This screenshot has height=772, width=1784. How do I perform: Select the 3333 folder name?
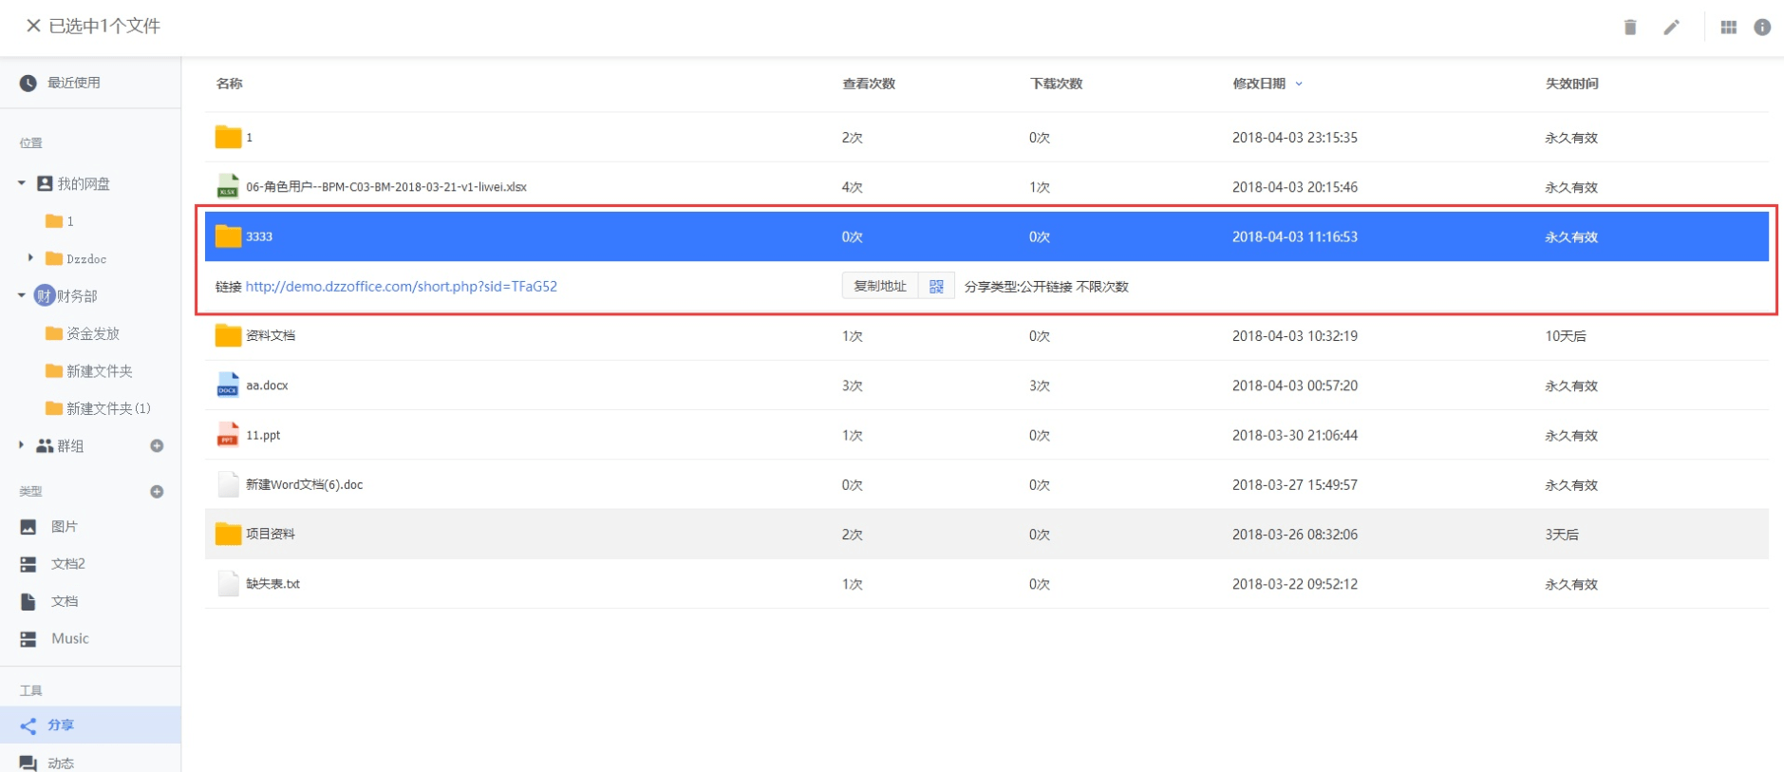259,236
